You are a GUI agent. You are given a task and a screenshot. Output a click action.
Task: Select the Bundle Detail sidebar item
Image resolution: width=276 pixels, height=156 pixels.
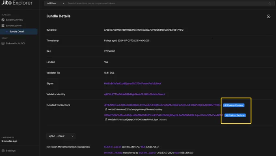tap(19, 32)
